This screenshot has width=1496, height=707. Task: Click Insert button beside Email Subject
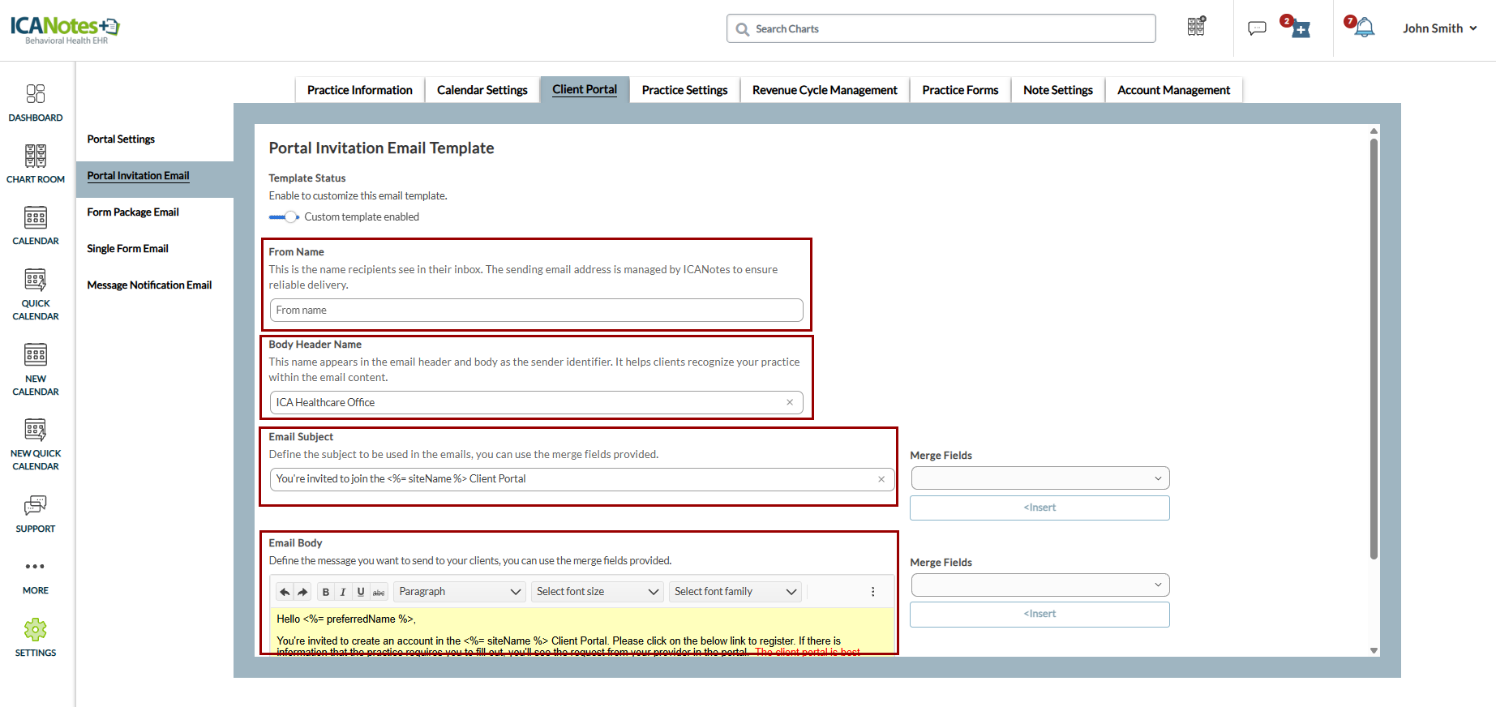point(1039,508)
